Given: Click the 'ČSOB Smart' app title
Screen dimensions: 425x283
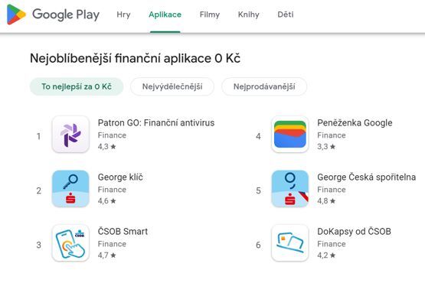Looking at the screenshot, I should (x=123, y=232).
